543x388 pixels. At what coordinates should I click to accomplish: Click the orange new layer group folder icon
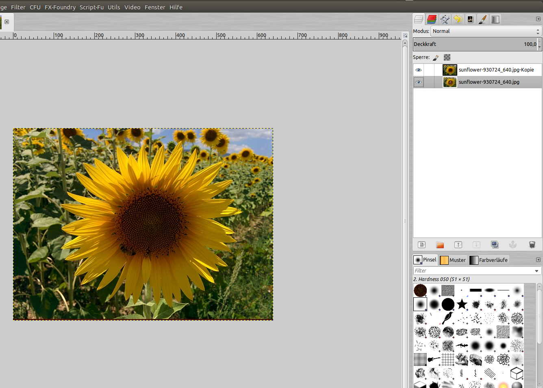(440, 245)
